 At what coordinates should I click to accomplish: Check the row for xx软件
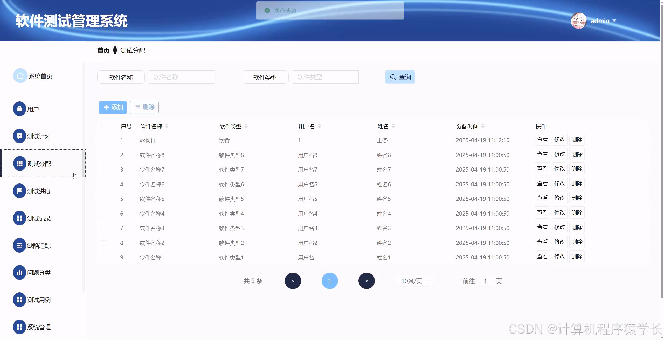coord(103,140)
